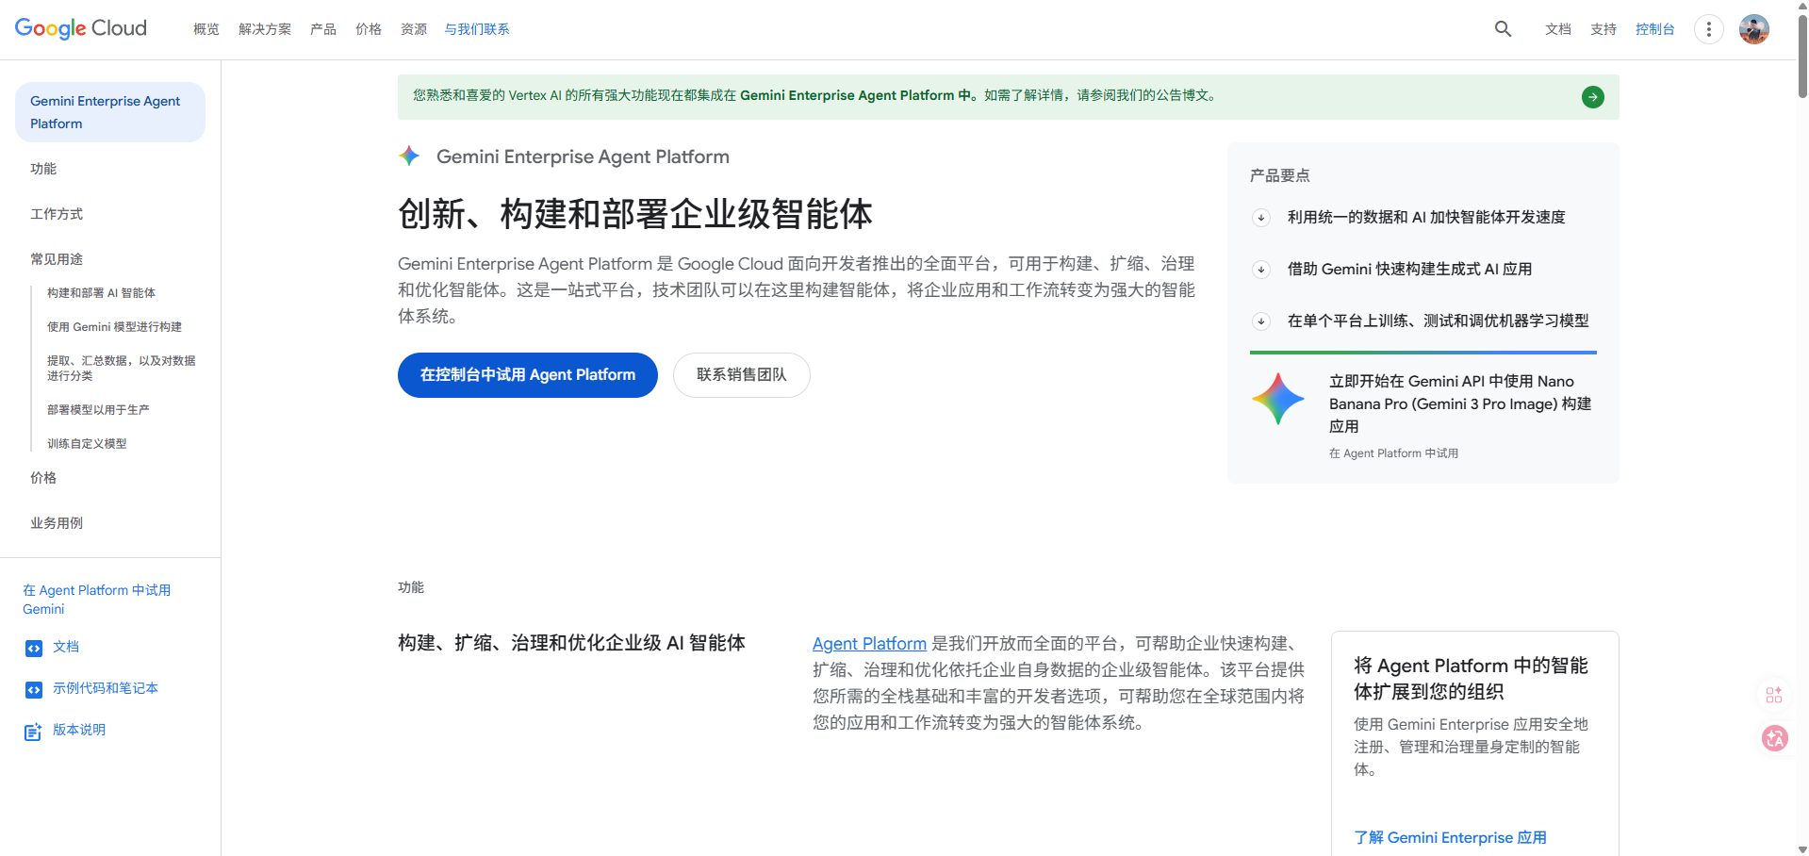Open the Nano Banana Pro promo card title
Image resolution: width=1809 pixels, height=856 pixels.
pos(1460,403)
